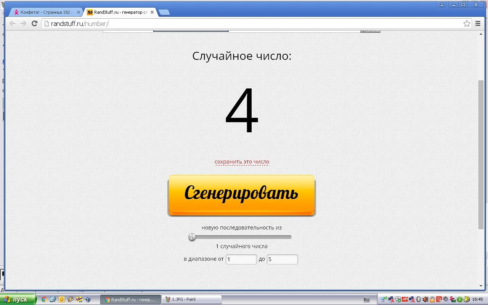
Task: Launch Chrome from the quick launch bar
Action: [x=44, y=299]
